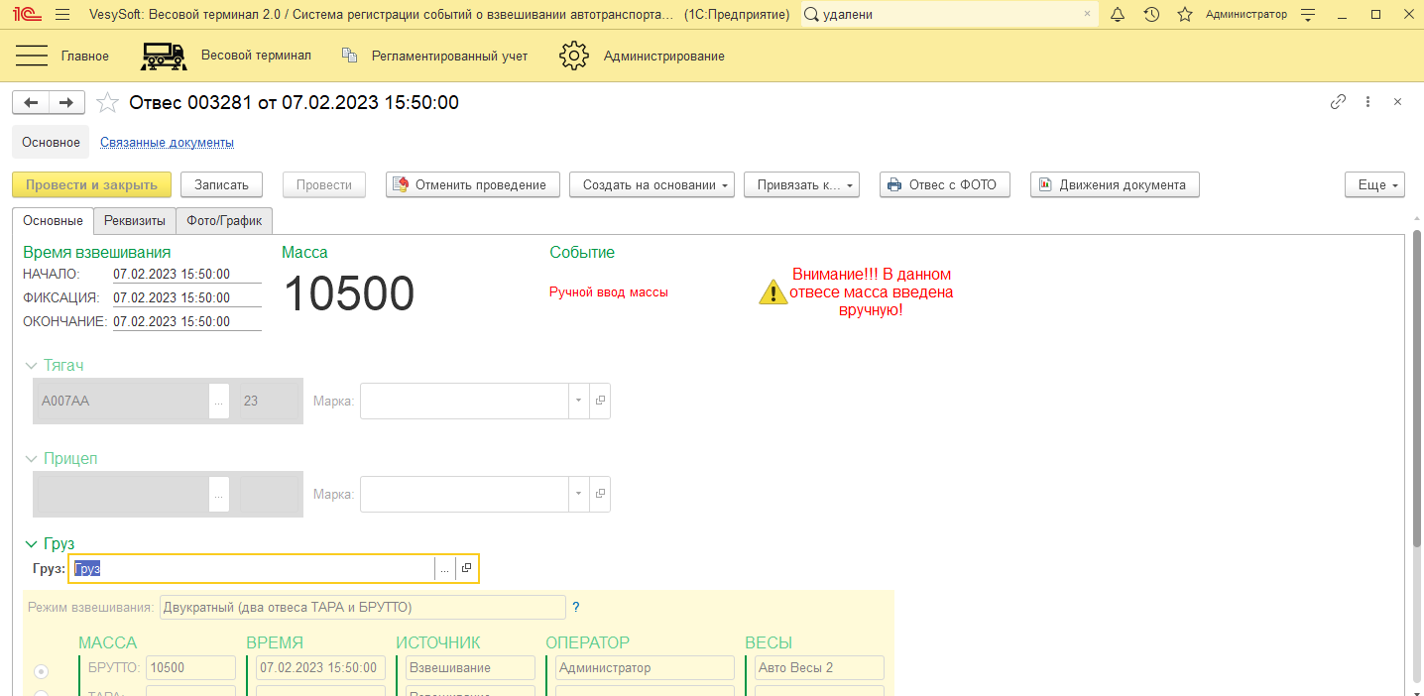Image resolution: width=1424 pixels, height=696 pixels.
Task: Select the БРУТТО radio button
Action: pyautogui.click(x=42, y=671)
